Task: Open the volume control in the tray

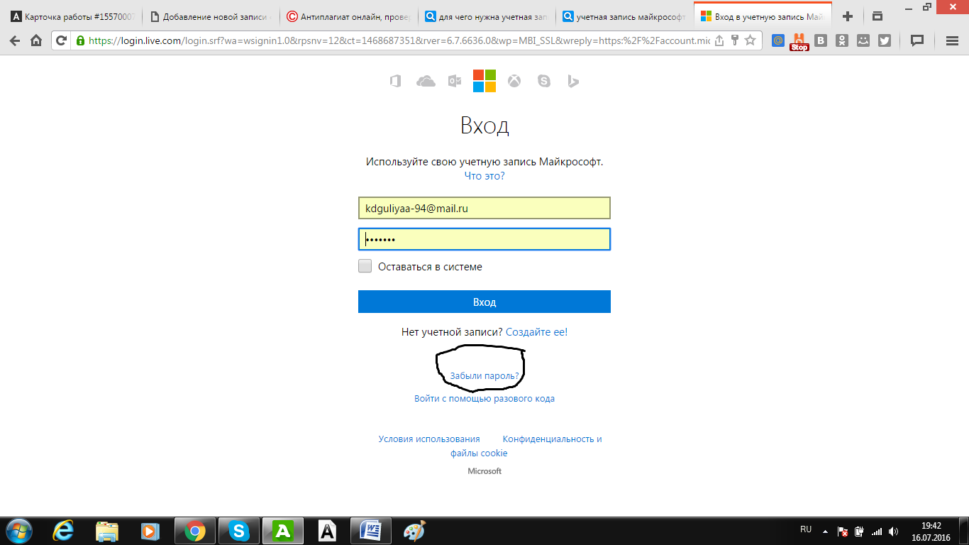Action: click(x=892, y=531)
